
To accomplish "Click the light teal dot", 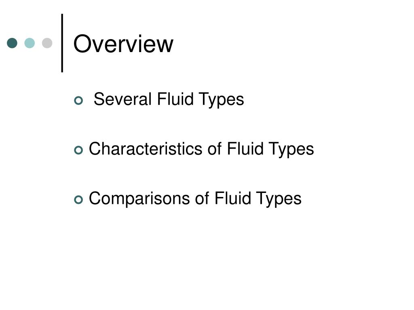I will coord(30,43).
